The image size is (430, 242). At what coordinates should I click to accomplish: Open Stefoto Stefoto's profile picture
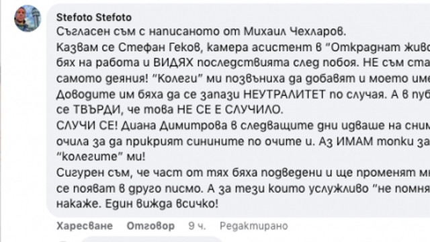point(28,18)
